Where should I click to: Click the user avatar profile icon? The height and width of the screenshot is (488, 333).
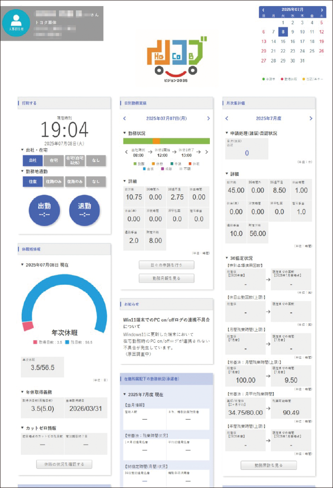point(16,23)
